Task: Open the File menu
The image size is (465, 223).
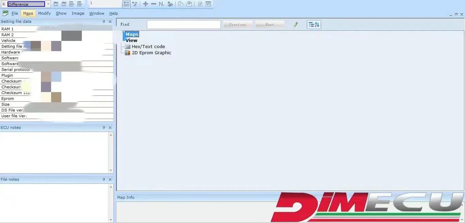Action: [15, 13]
